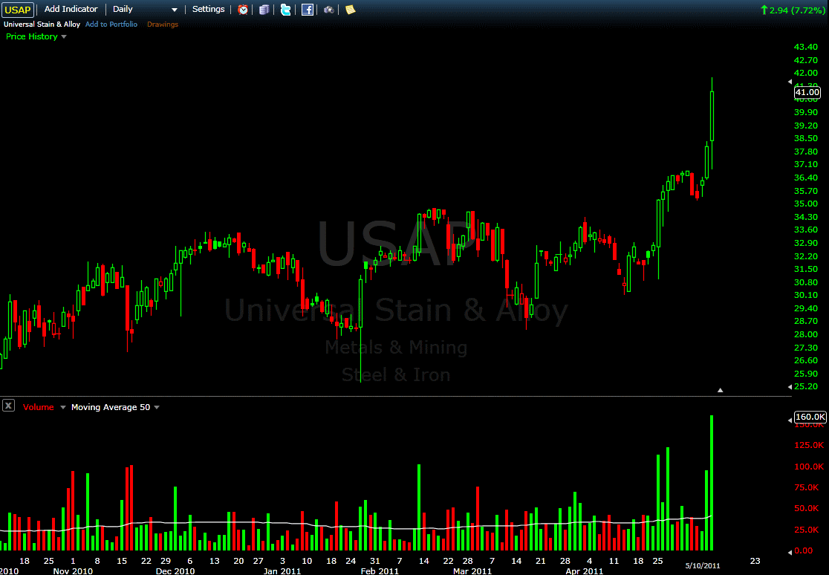Click the 41.00 current price label
Screen dimensions: 829x575
tap(807, 93)
